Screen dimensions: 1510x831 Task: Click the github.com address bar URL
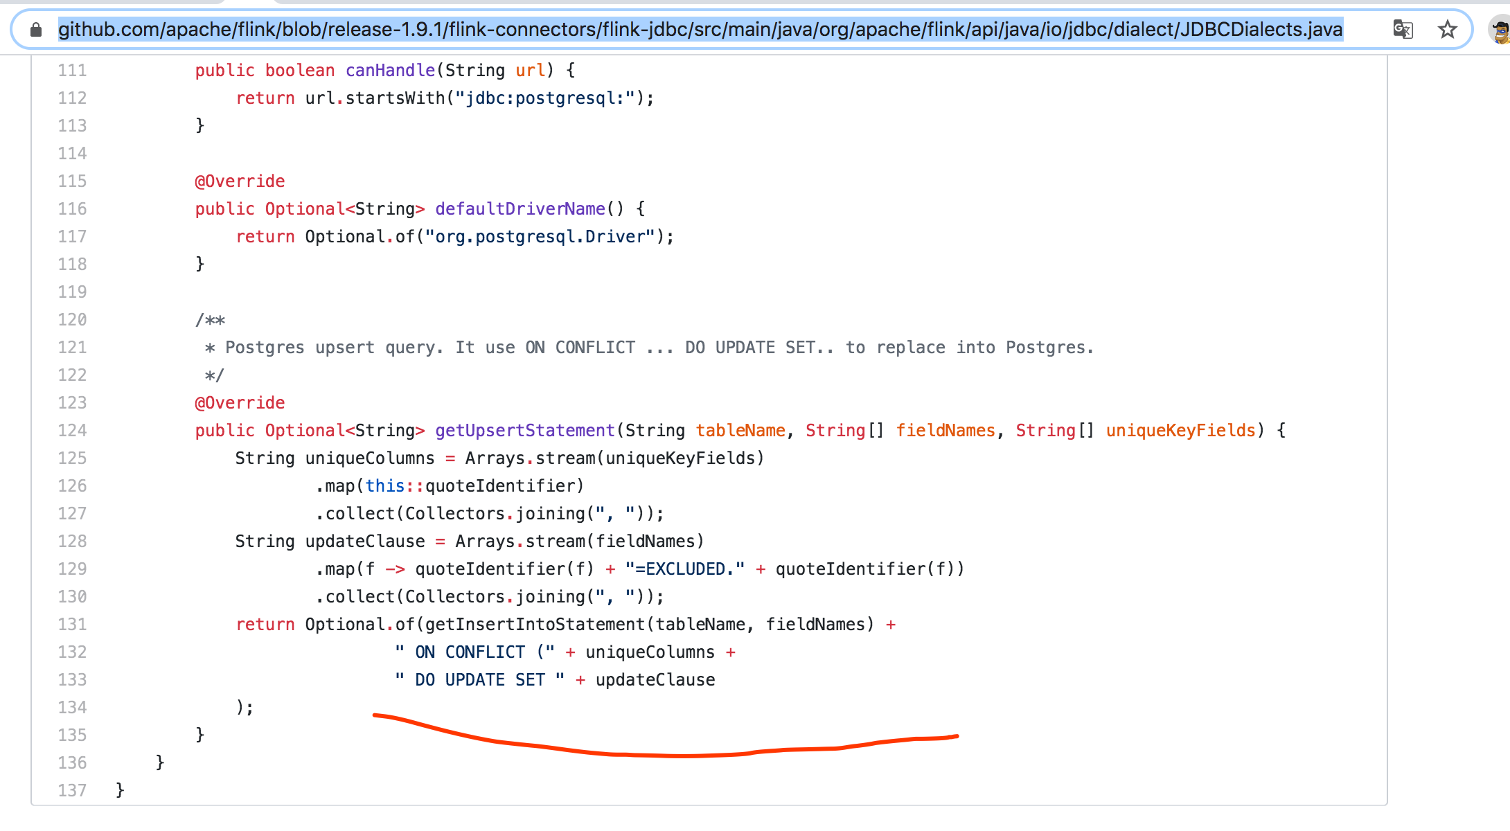pyautogui.click(x=700, y=29)
